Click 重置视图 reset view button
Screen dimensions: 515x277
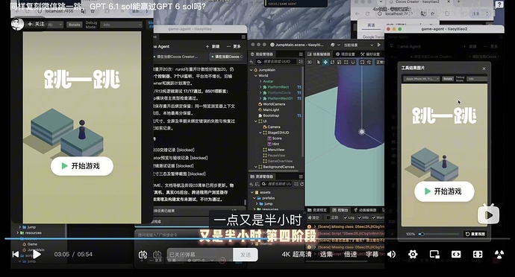point(475,234)
